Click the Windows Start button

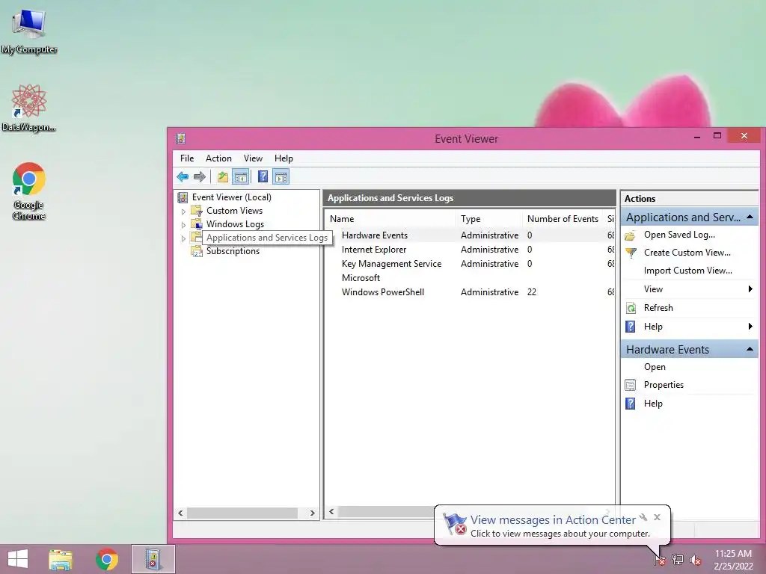18,559
